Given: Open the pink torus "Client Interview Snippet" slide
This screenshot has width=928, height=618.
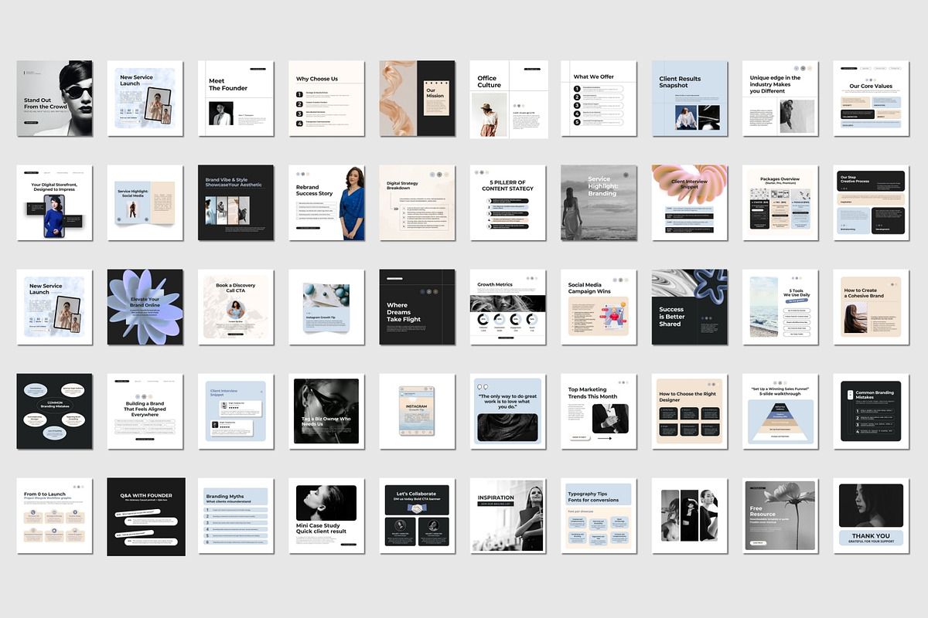Looking at the screenshot, I should click(690, 202).
